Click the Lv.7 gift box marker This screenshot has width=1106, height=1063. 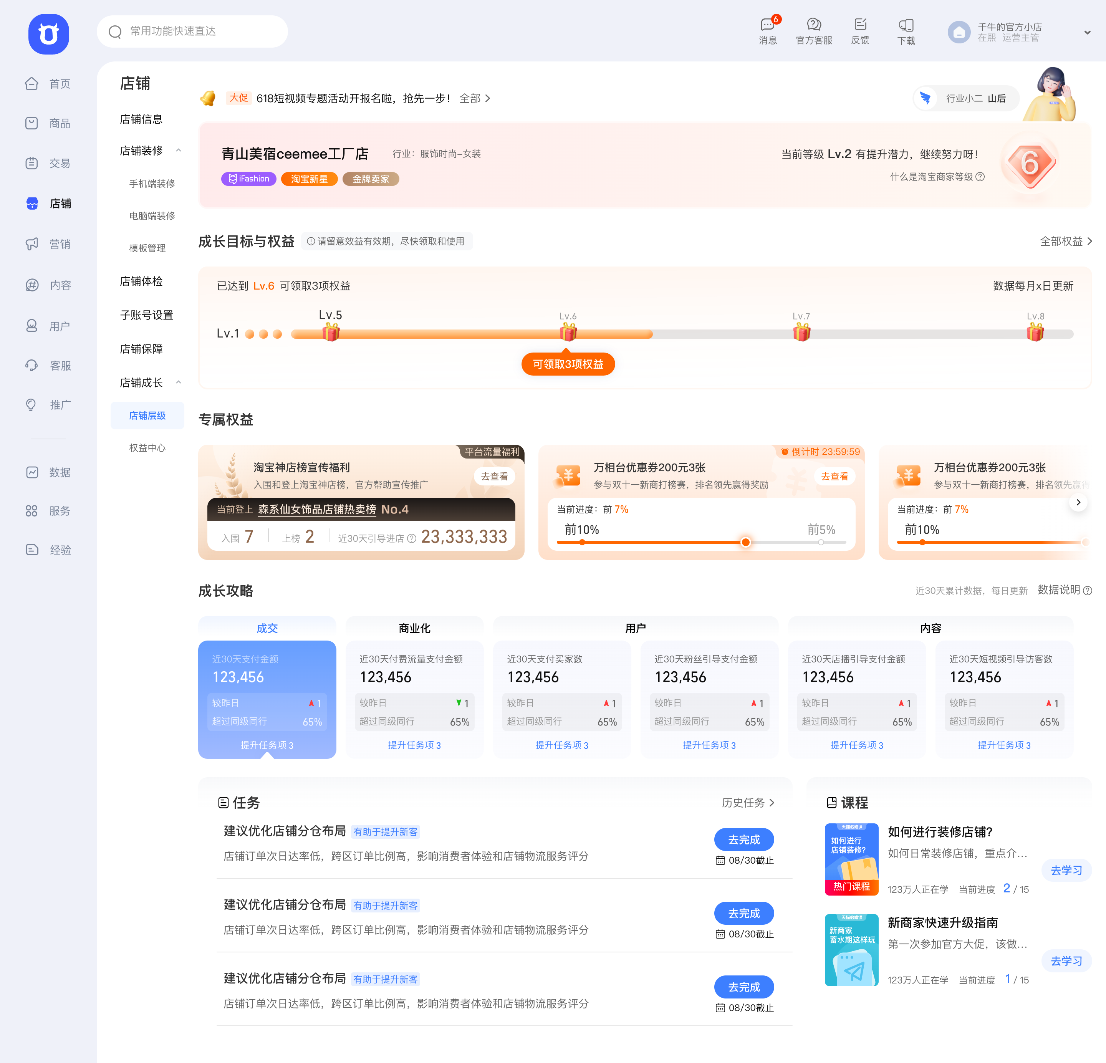coord(801,332)
